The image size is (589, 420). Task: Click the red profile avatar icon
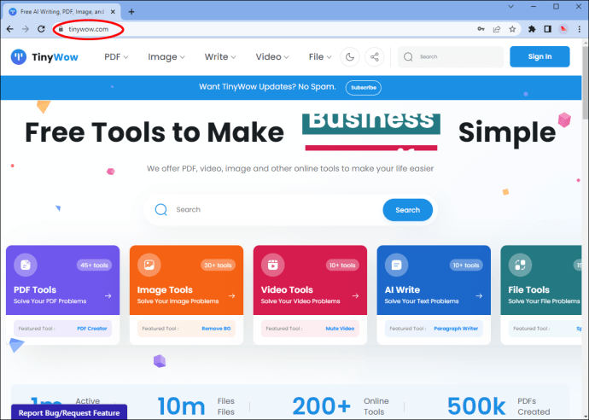pos(563,29)
